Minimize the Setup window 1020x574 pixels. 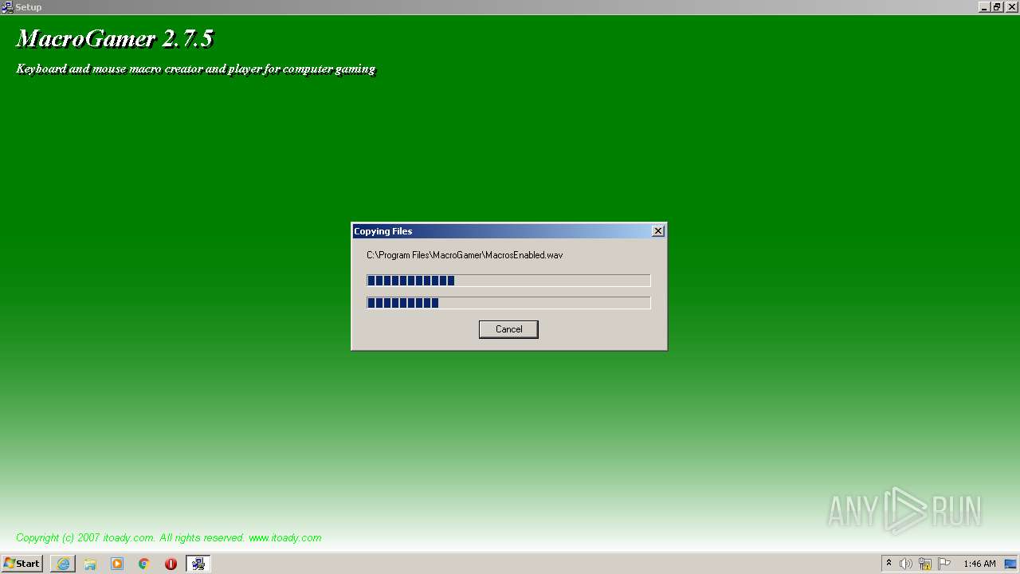(984, 6)
